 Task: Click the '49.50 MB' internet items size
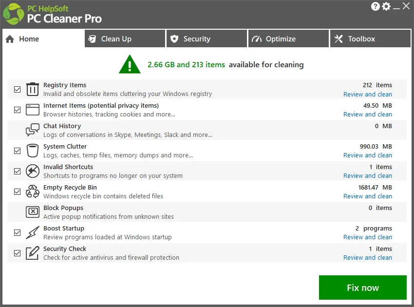click(377, 106)
